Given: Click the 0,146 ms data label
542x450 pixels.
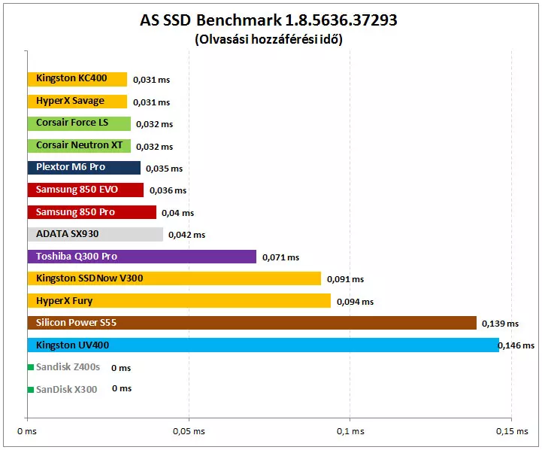Looking at the screenshot, I should coord(516,345).
